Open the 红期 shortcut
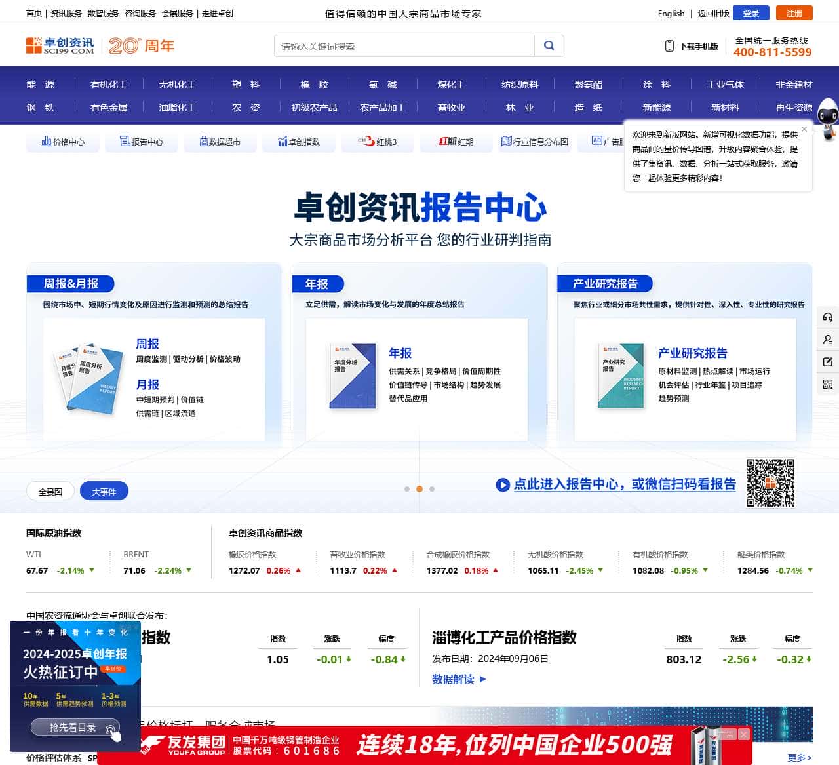This screenshot has height=765, width=839. 456,142
